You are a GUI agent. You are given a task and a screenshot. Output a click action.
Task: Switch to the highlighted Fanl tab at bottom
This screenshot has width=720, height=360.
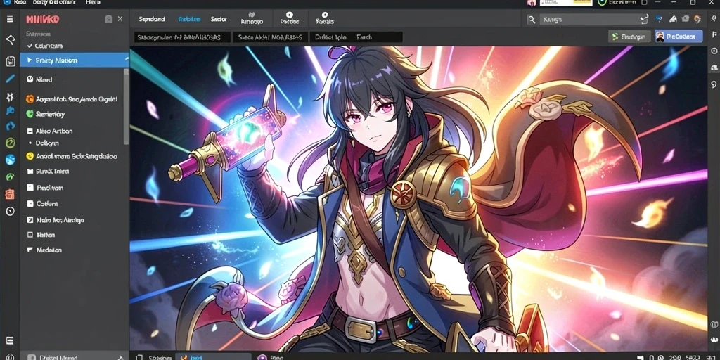click(213, 356)
